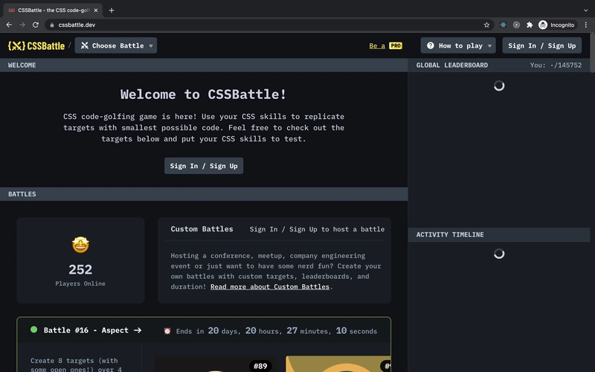The image size is (595, 372).
Task: Click the Incognito profile icon
Action: point(543,25)
